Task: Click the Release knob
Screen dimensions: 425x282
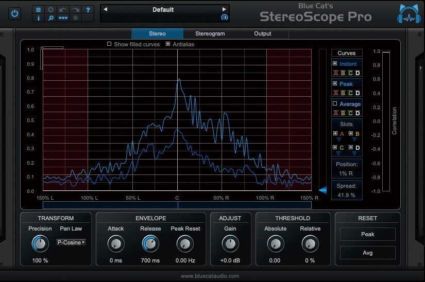Action: (x=150, y=243)
